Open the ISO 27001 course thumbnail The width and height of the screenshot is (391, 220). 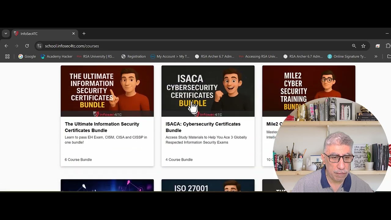tap(208, 185)
